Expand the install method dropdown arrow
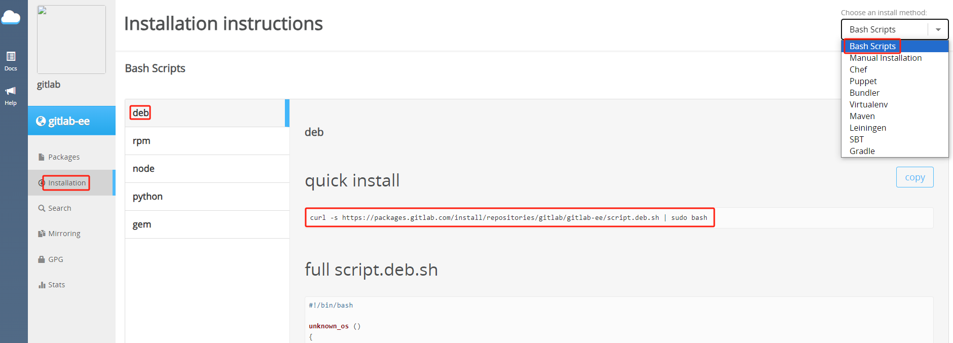This screenshot has height=343, width=953. [x=938, y=29]
